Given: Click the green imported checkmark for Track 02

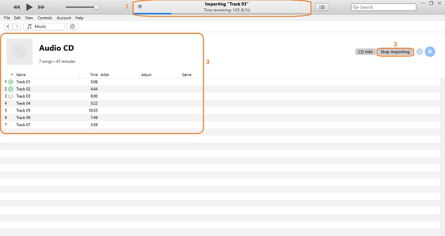Looking at the screenshot, I should tap(11, 89).
